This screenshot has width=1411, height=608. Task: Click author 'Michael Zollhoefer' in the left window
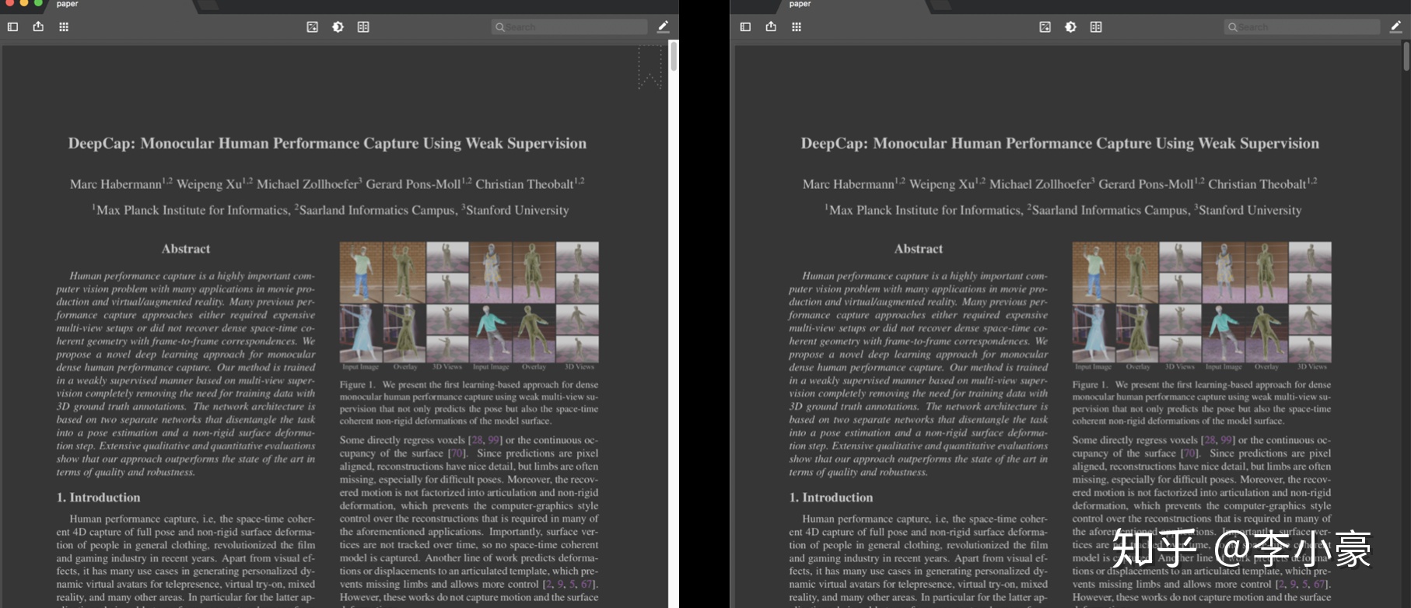coord(307,185)
